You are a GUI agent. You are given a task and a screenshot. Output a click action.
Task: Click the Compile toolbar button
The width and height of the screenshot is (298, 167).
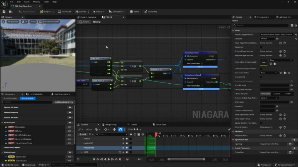click(x=46, y=12)
